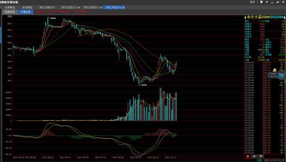The height and width of the screenshot is (162, 286).
Task: Close the highlighted blue 杂交大蒜 tab
Action: tap(123, 8)
